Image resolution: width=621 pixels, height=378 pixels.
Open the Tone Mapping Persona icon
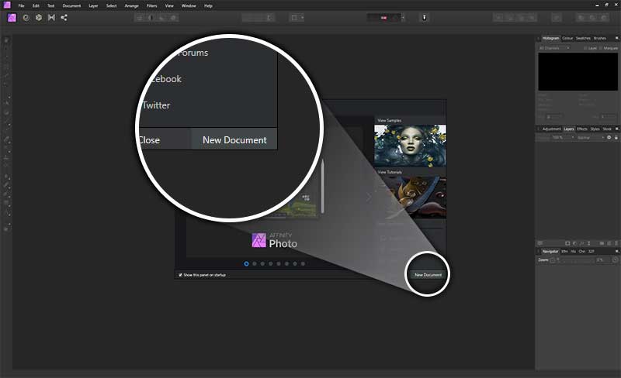tap(51, 18)
